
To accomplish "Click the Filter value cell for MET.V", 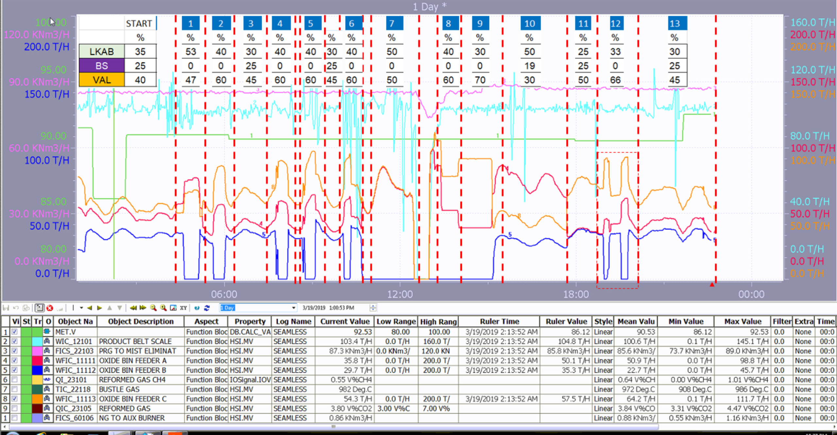I will tap(782, 332).
